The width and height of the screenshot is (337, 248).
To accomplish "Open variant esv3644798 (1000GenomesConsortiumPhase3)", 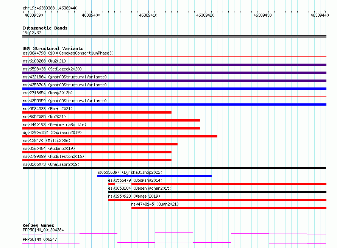I will pos(68,53).
